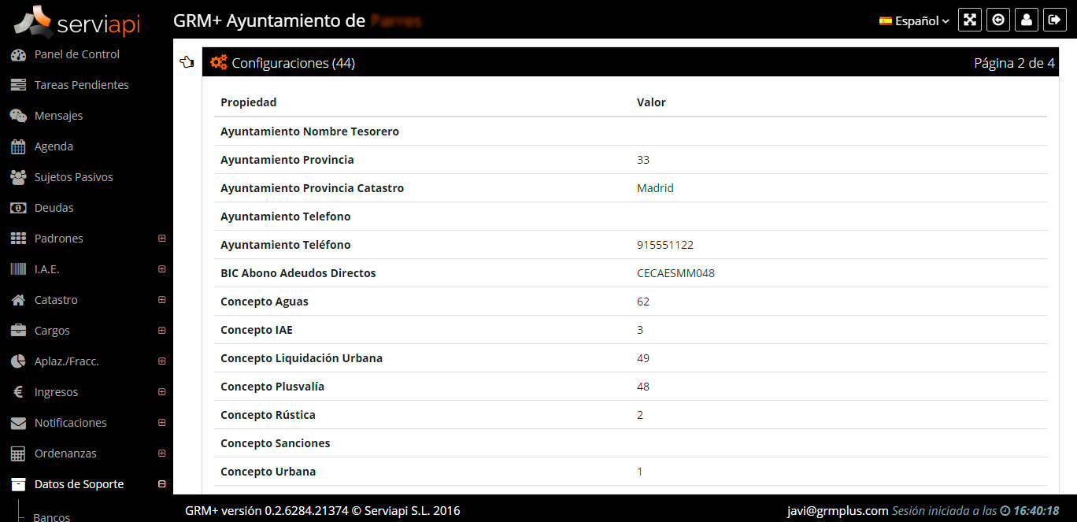Go to Sujetos Pasivos menu item
1077x522 pixels.
click(x=74, y=177)
